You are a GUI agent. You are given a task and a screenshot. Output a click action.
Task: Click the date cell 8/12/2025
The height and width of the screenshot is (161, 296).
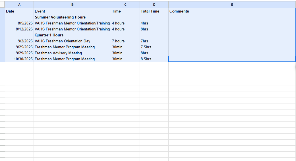pos(19,29)
